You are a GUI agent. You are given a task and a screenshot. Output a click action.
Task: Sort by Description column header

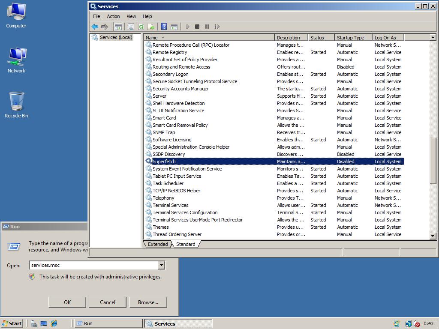[x=291, y=38]
